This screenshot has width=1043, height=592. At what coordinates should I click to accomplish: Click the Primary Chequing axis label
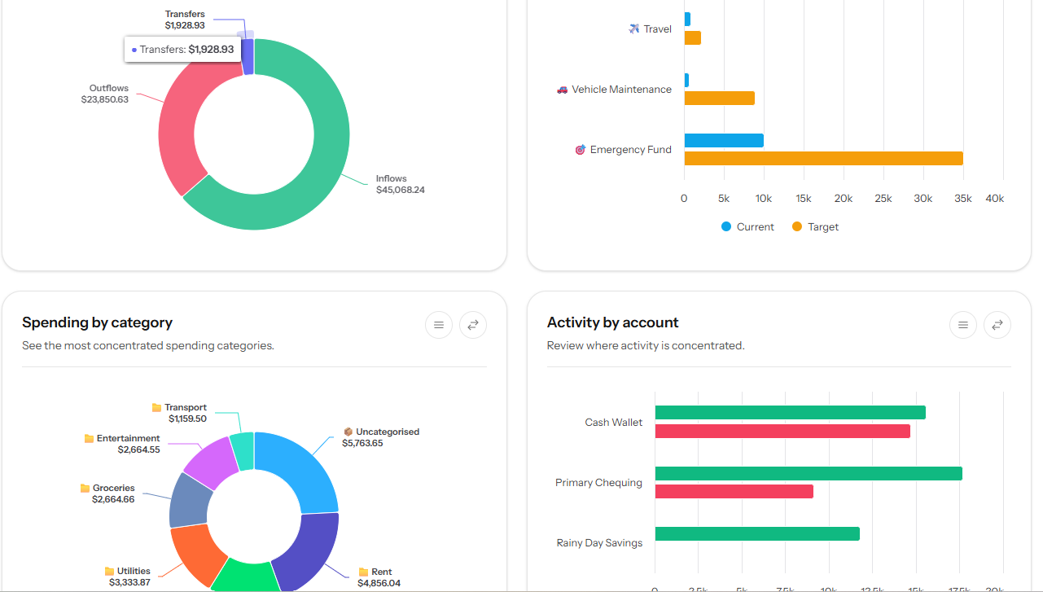coord(599,483)
